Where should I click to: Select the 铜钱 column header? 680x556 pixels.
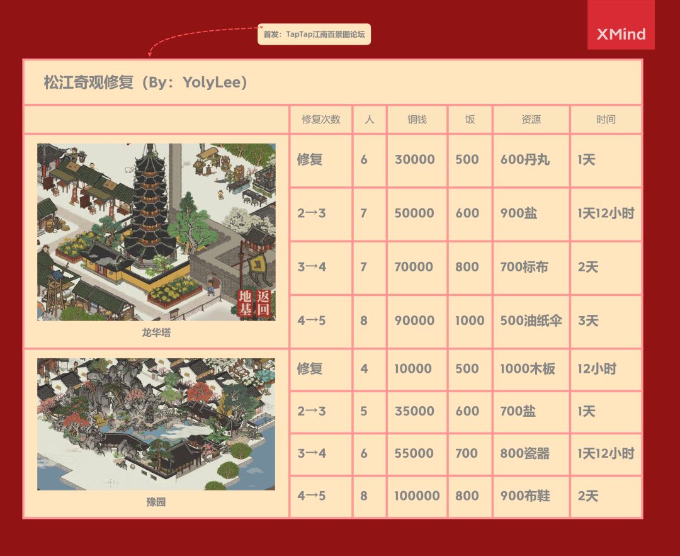click(x=417, y=119)
